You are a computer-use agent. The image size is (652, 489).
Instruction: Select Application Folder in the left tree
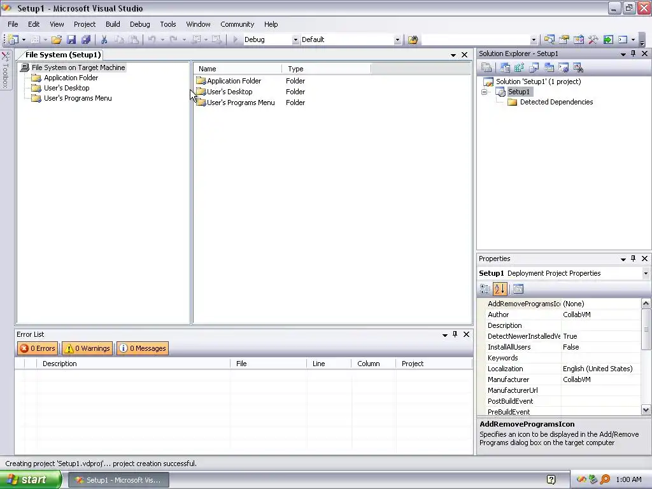pyautogui.click(x=71, y=78)
